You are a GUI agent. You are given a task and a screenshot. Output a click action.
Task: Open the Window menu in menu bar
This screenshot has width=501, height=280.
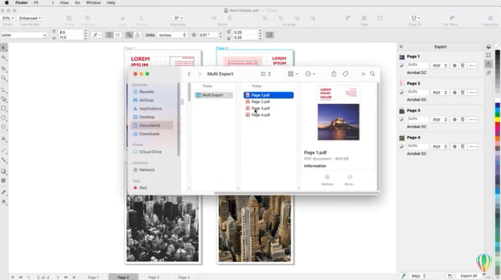(x=93, y=3)
